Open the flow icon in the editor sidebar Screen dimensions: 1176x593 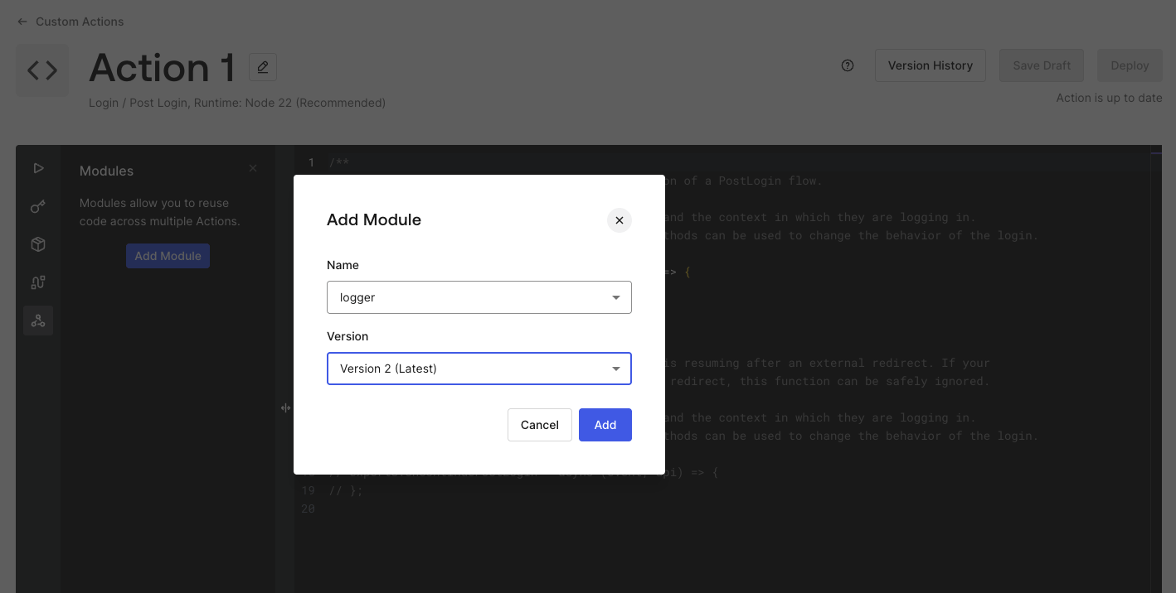tap(38, 282)
